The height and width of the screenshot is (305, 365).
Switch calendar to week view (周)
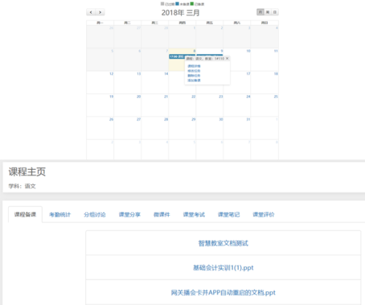[x=268, y=12]
